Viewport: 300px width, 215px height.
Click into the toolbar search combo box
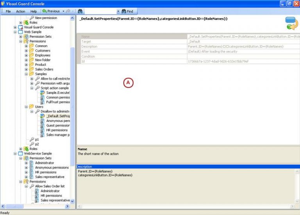point(101,11)
